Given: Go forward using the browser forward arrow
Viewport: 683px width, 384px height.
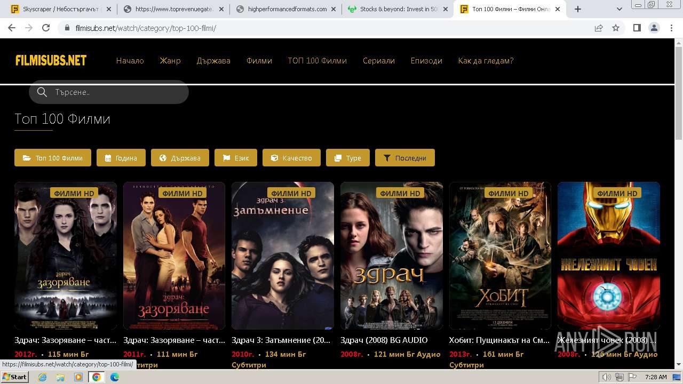Looking at the screenshot, I should coord(29,28).
